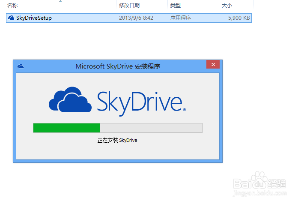The width and height of the screenshot is (304, 204).
Task: Click the sort arrow above 名称 column
Action: click(x=60, y=1)
